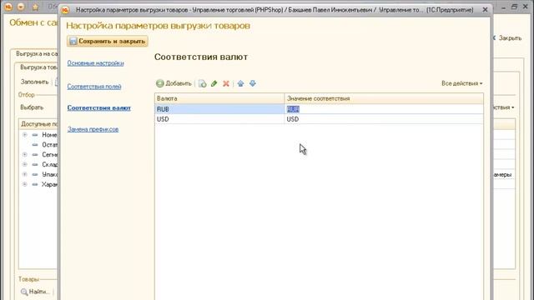Image resolution: width=534 pixels, height=300 pixels.
Task: Click Закрыть link in background window
Action: click(510, 38)
